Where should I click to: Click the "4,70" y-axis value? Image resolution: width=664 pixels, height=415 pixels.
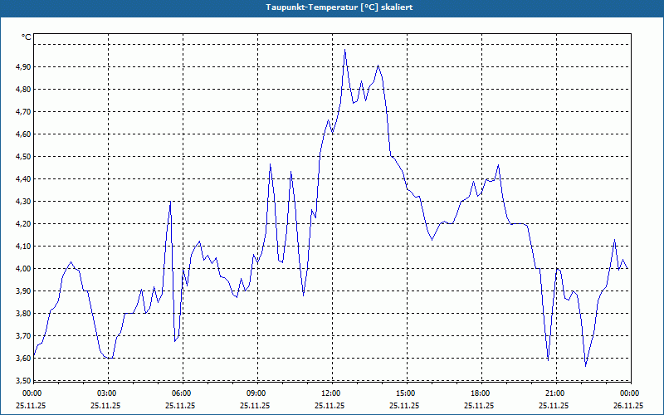click(24, 112)
